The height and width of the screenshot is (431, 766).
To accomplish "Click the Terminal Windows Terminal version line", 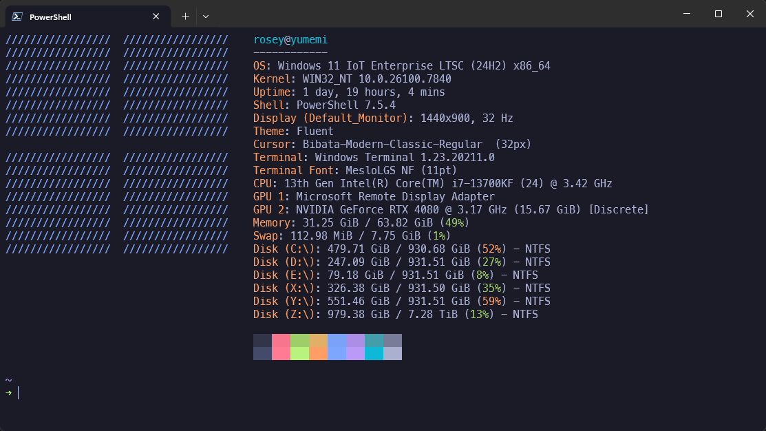I will (374, 158).
